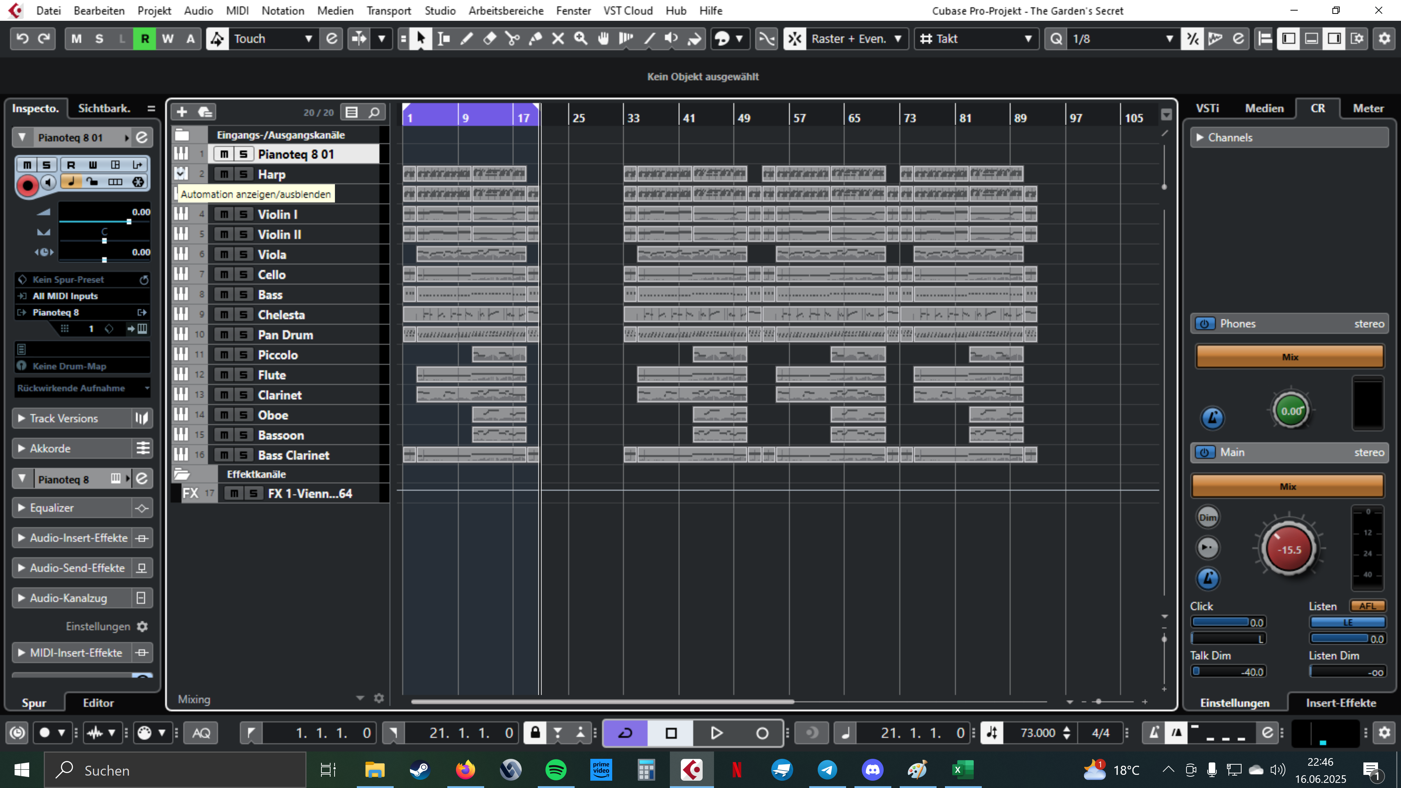The image size is (1401, 788).
Task: Select the Erase tool
Action: click(490, 39)
